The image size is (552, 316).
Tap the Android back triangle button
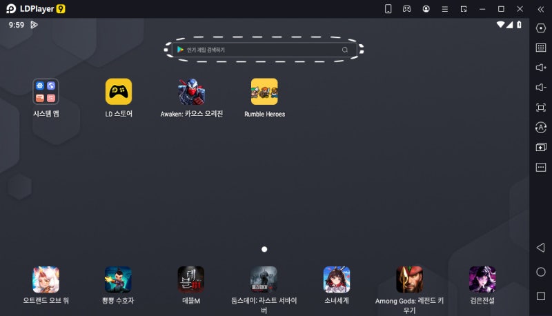(x=541, y=248)
